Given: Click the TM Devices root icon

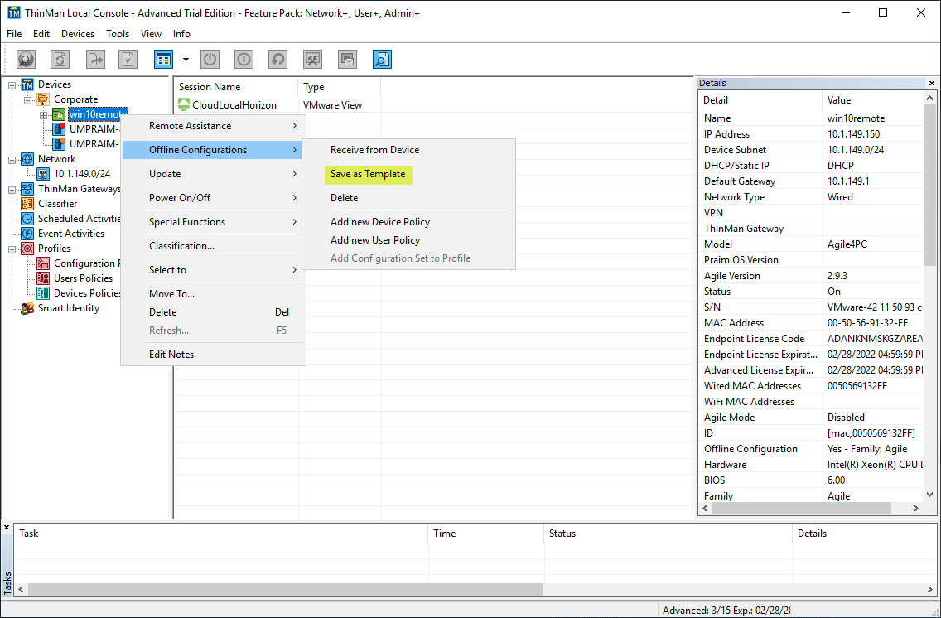Looking at the screenshot, I should [27, 84].
